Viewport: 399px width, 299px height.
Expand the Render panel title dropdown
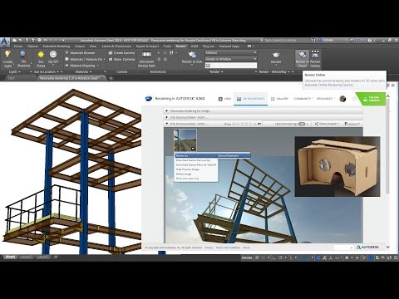tap(216, 71)
